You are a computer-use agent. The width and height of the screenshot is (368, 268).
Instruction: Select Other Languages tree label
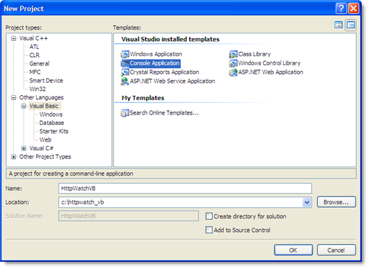coord(41,97)
